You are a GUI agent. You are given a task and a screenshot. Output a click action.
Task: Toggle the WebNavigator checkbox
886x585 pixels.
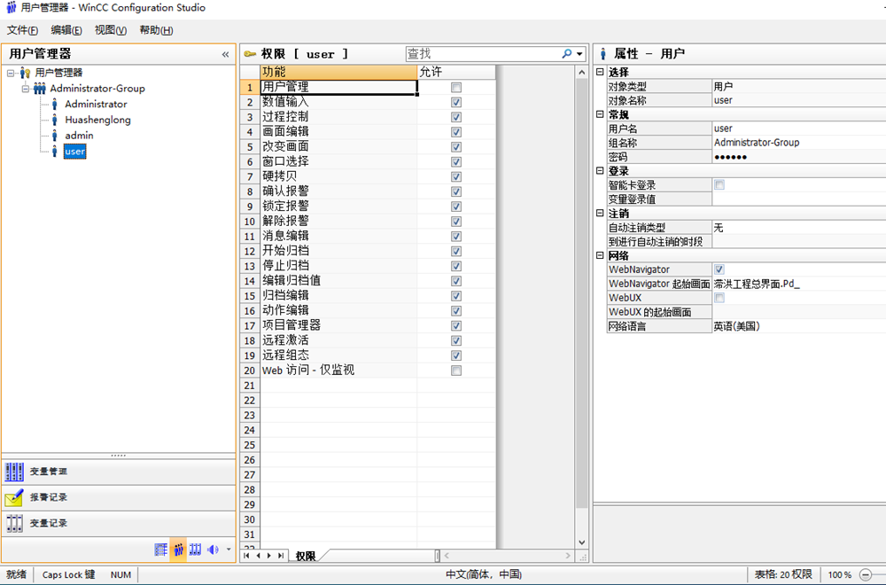[x=719, y=269]
